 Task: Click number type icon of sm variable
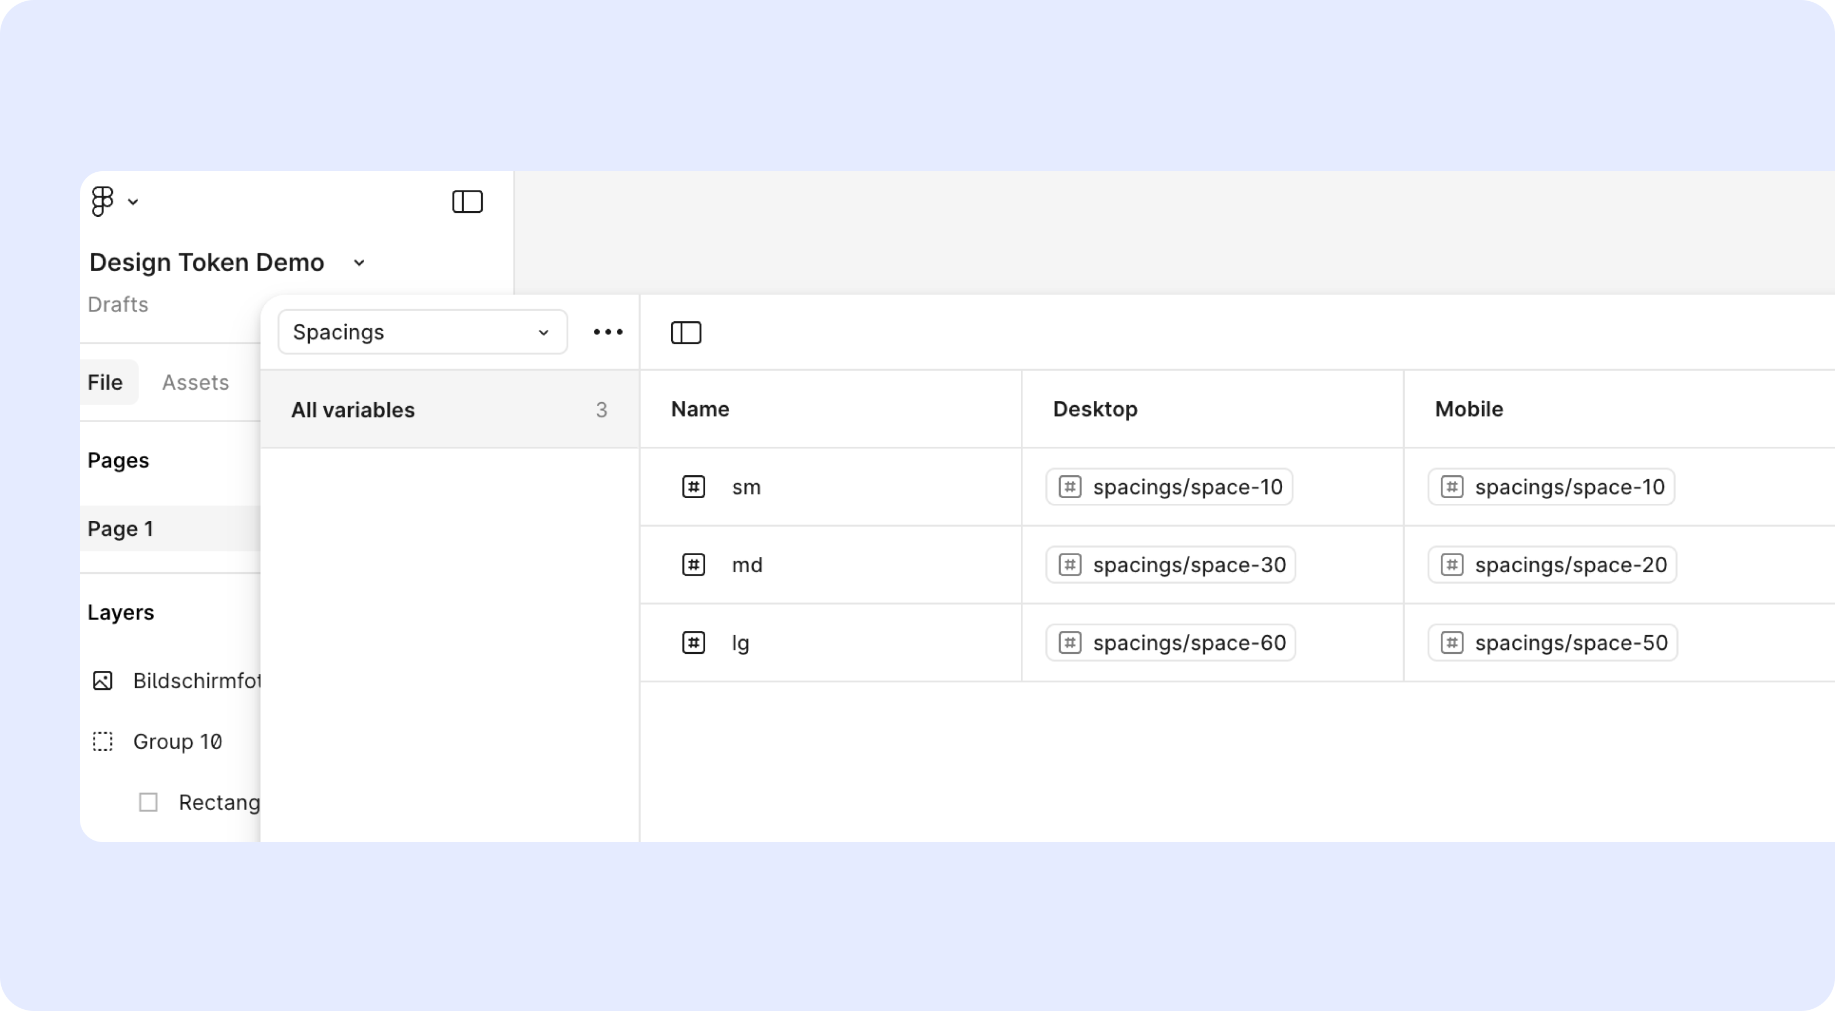point(693,487)
